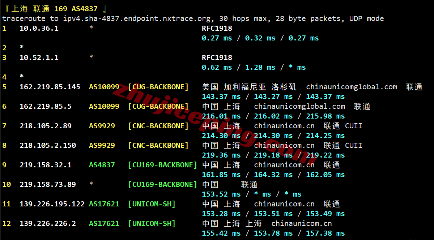This screenshot has width=434, height=240.
Task: Click the latency value 153.78 ms
Action: (273, 233)
